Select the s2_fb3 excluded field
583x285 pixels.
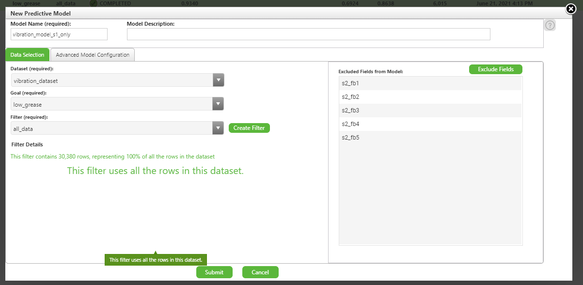point(430,110)
